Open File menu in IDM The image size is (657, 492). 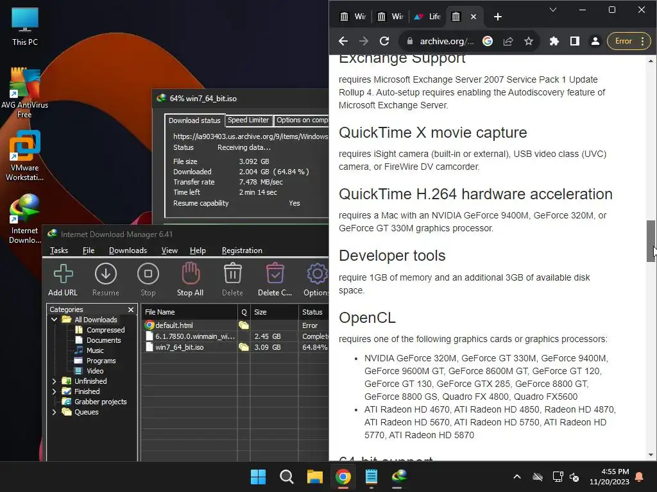point(89,250)
